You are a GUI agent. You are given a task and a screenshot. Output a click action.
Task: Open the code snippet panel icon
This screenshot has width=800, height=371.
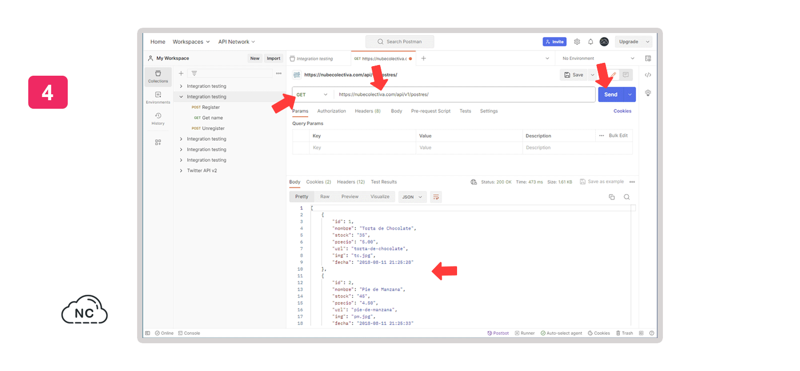(648, 75)
